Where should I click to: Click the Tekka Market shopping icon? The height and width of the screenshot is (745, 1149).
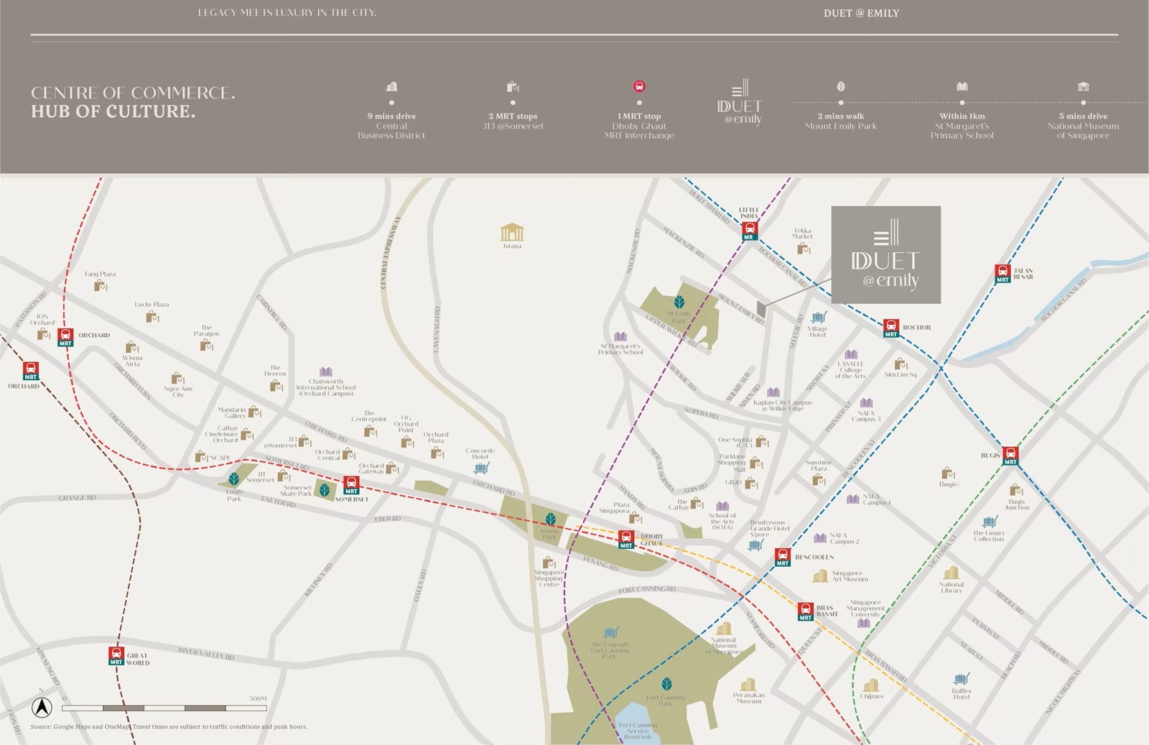tap(803, 249)
